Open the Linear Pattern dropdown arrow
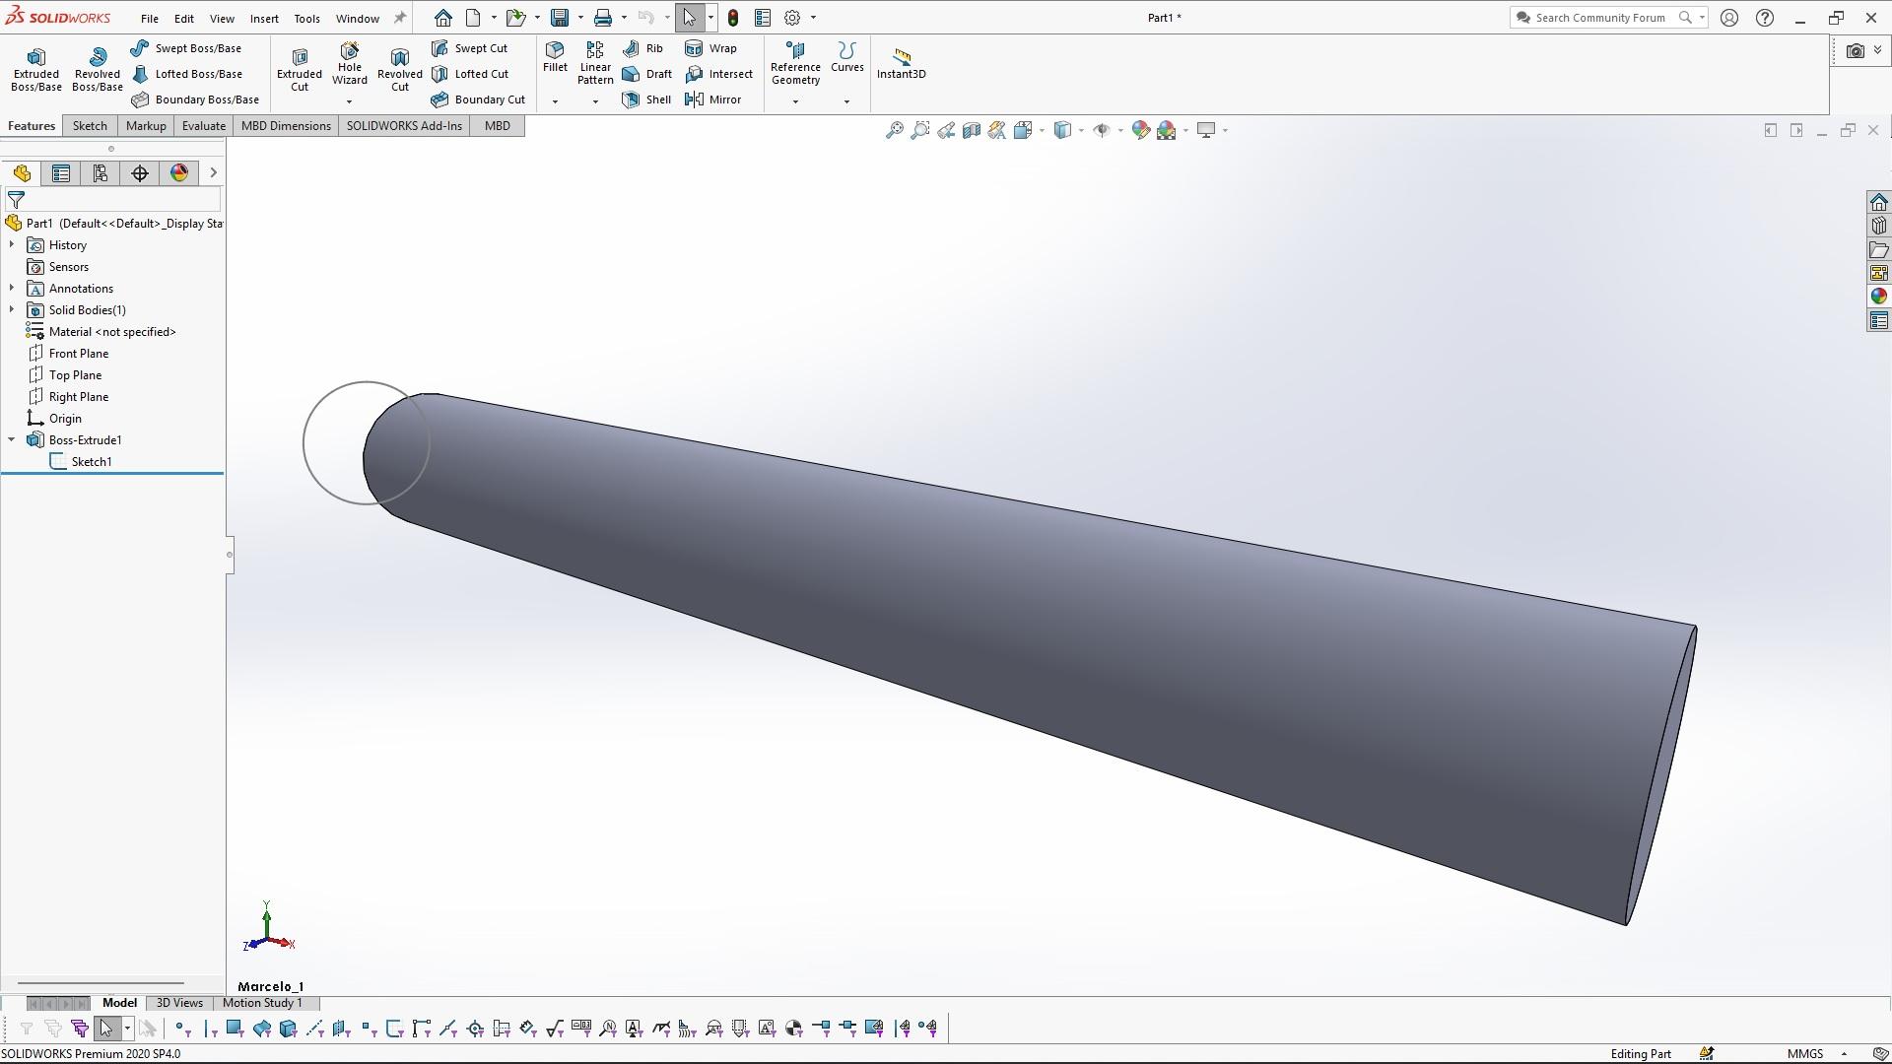The image size is (1892, 1064). click(595, 101)
